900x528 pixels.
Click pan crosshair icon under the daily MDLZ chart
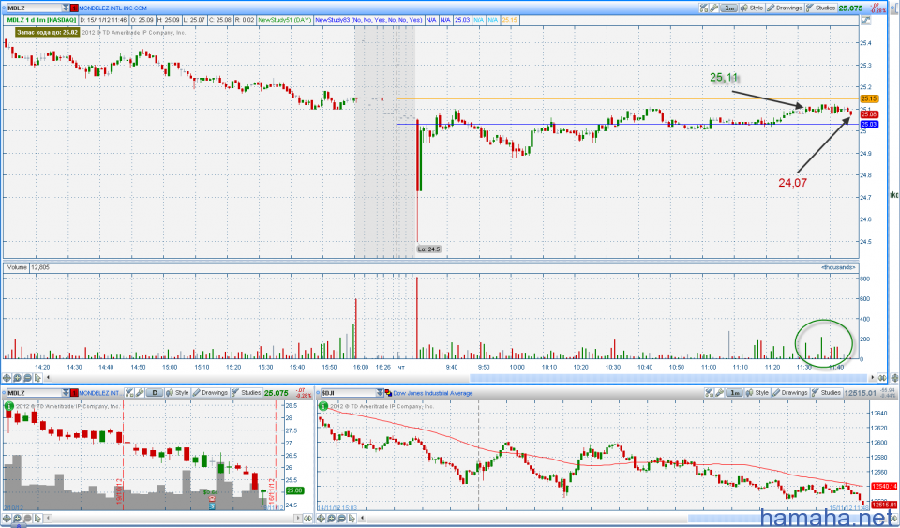point(7,519)
